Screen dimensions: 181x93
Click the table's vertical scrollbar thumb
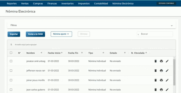[174, 72]
